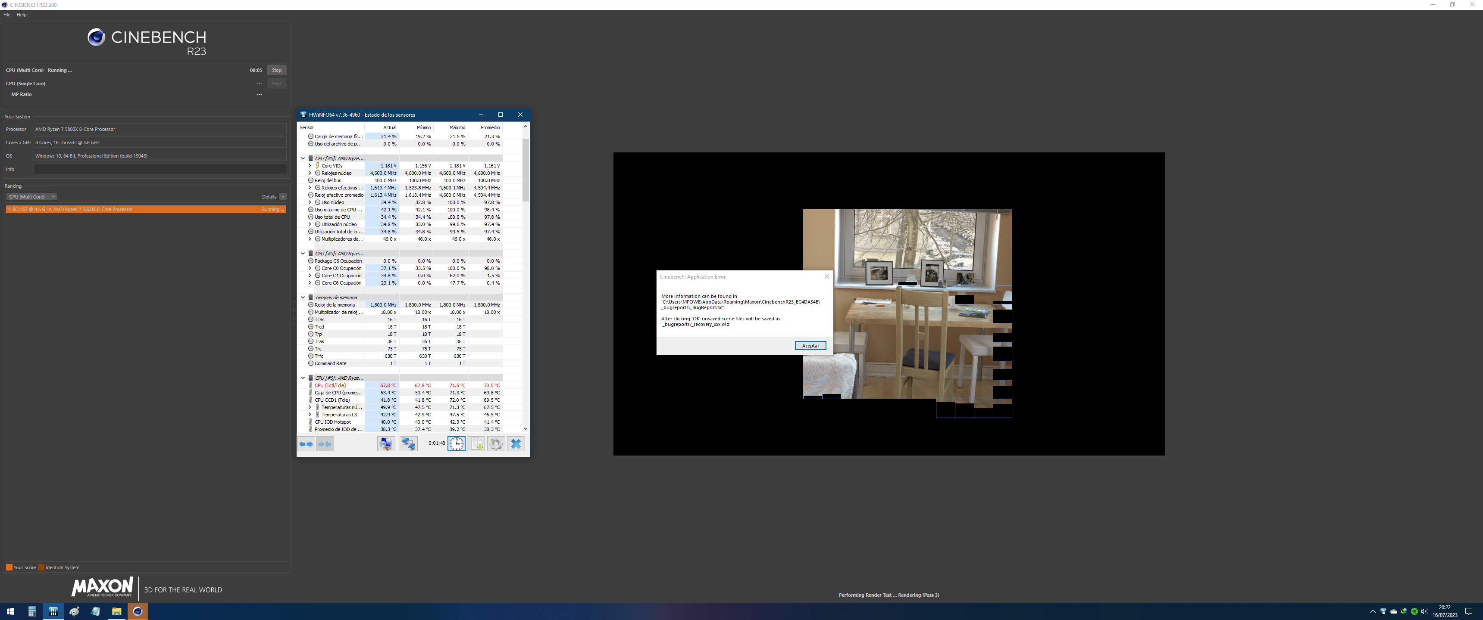Show hidden system tray icons

tap(1373, 611)
